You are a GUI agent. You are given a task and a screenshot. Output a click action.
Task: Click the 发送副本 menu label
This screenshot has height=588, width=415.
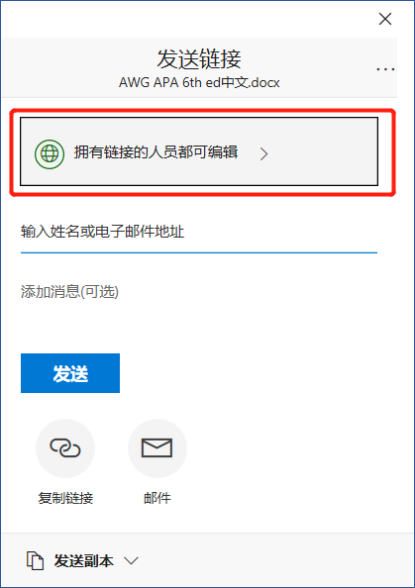coord(83,561)
